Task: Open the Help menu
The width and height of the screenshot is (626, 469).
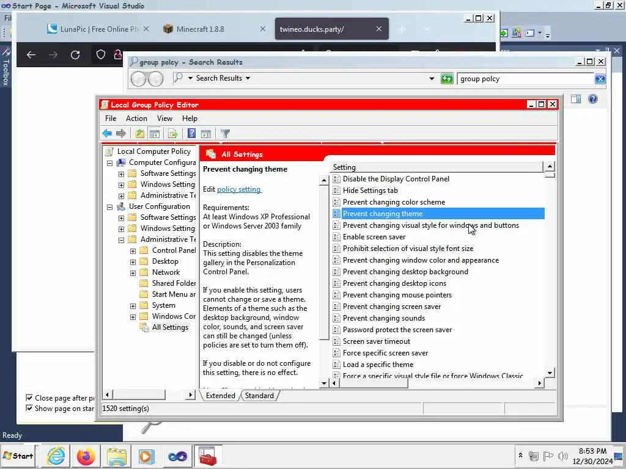Action: pyautogui.click(x=190, y=118)
